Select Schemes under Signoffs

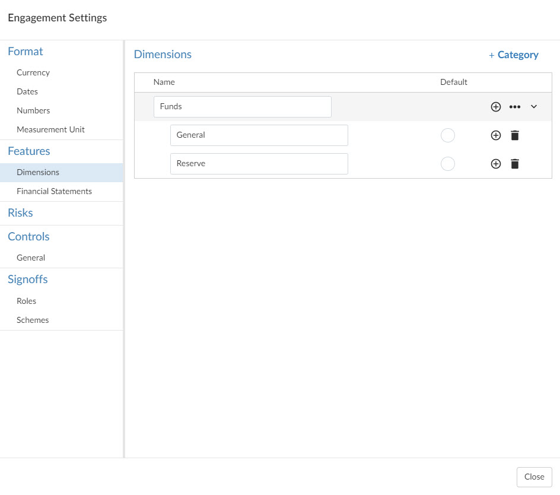pos(33,320)
